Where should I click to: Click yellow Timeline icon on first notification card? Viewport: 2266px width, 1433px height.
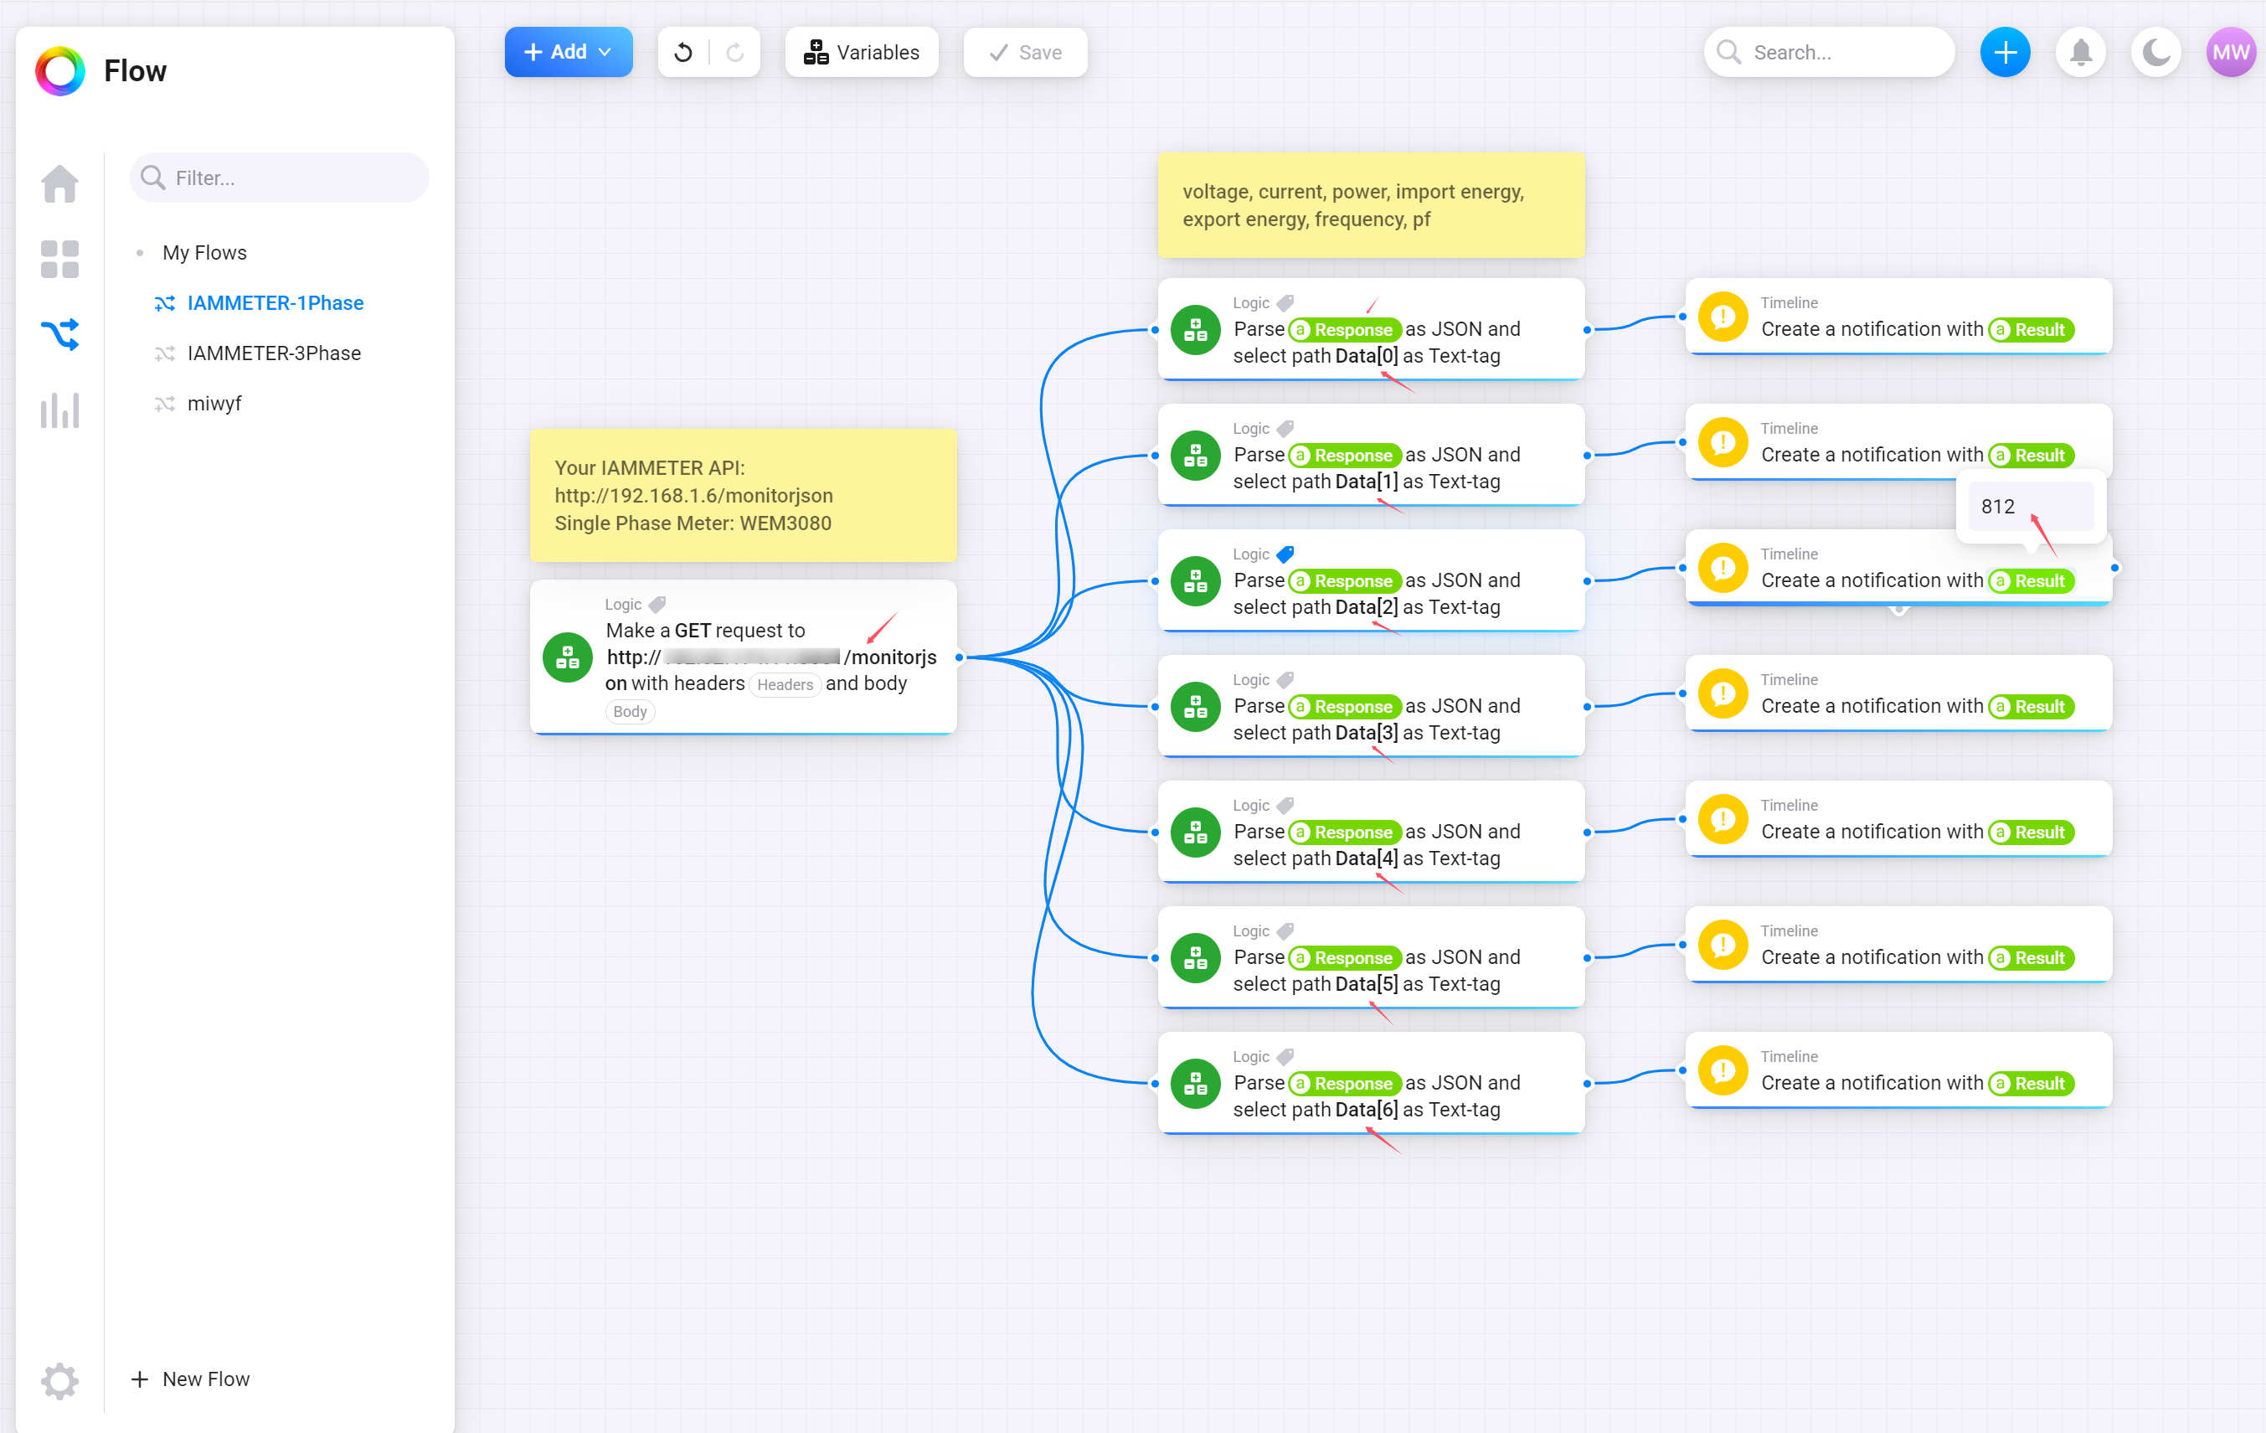(1723, 316)
